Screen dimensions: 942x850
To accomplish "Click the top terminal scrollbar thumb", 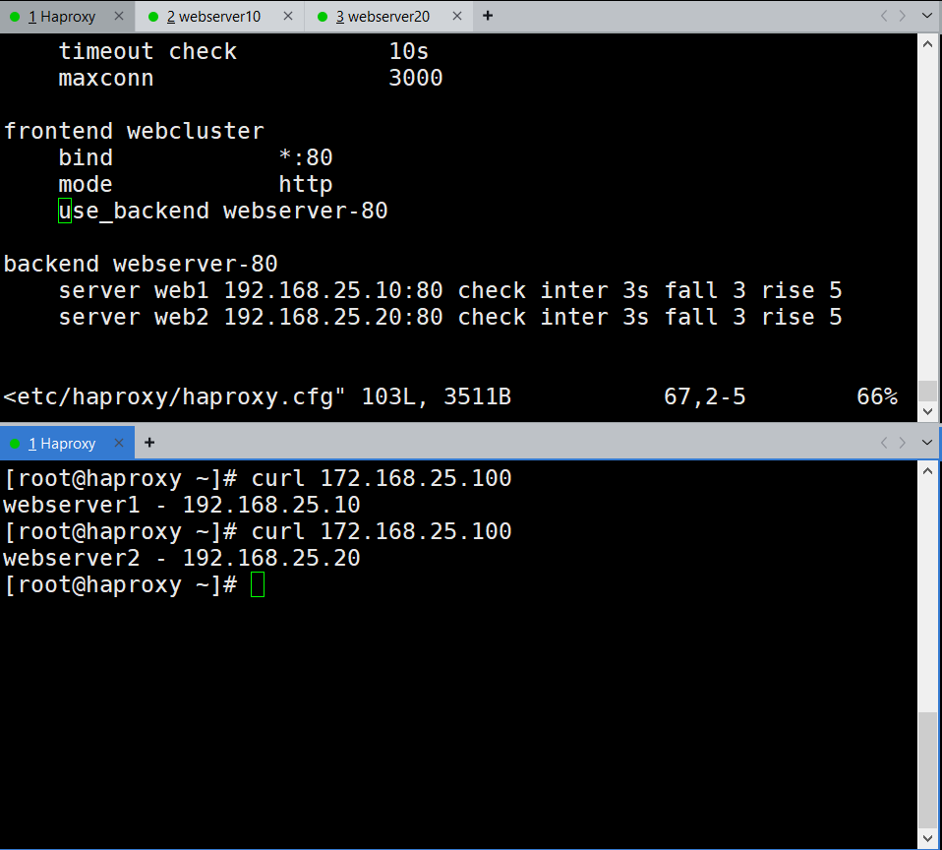I will coord(927,391).
